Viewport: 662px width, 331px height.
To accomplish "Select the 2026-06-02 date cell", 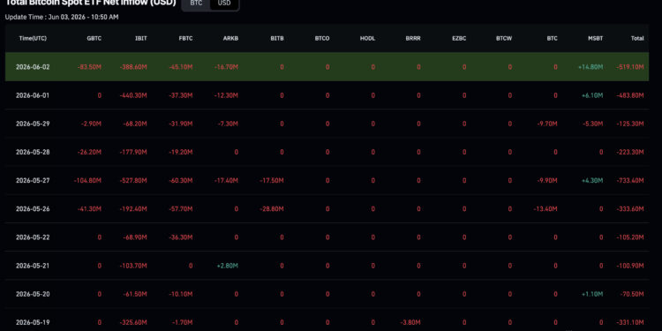I will 33,67.
